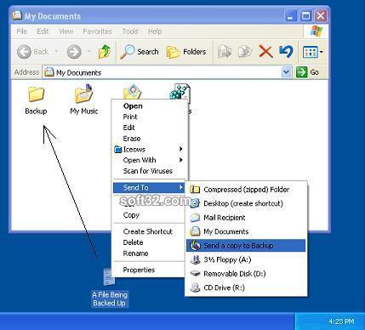Open the Back history dropdown arrow
The width and height of the screenshot is (365, 330).
pyautogui.click(x=56, y=52)
